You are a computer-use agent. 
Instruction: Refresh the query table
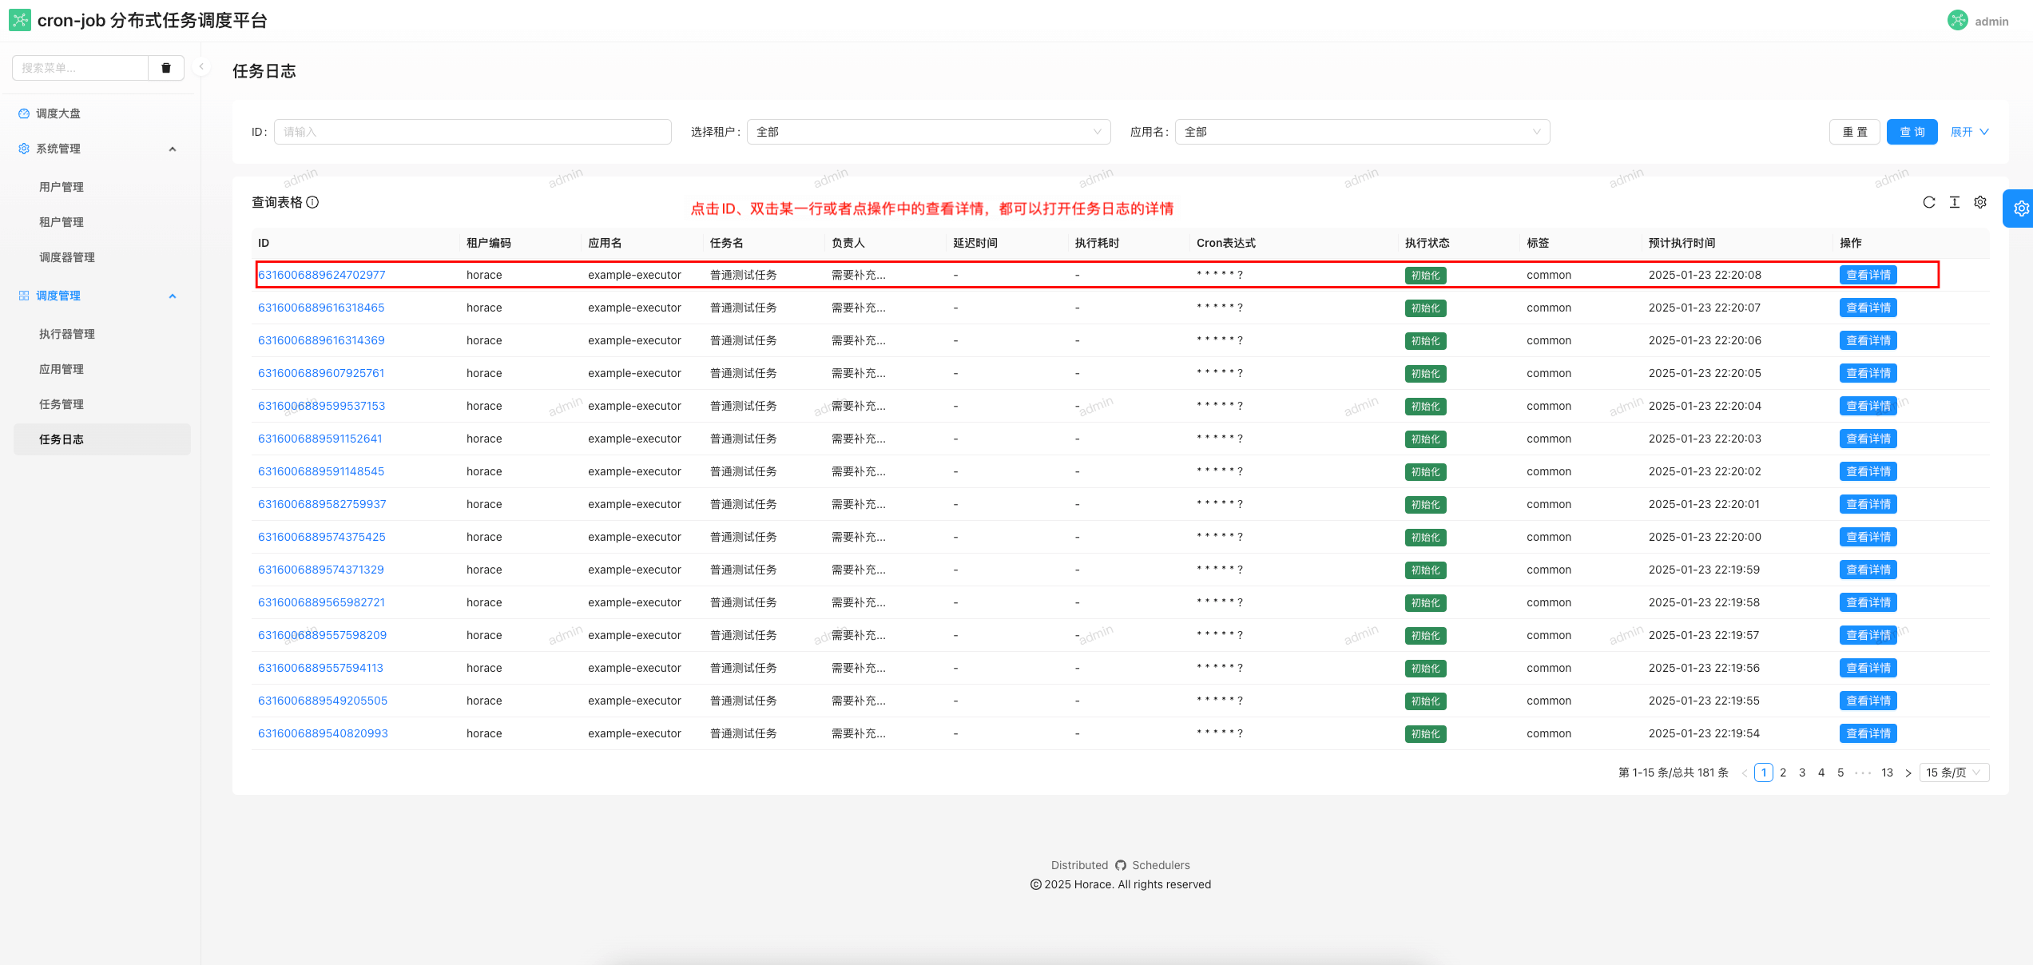click(1929, 202)
